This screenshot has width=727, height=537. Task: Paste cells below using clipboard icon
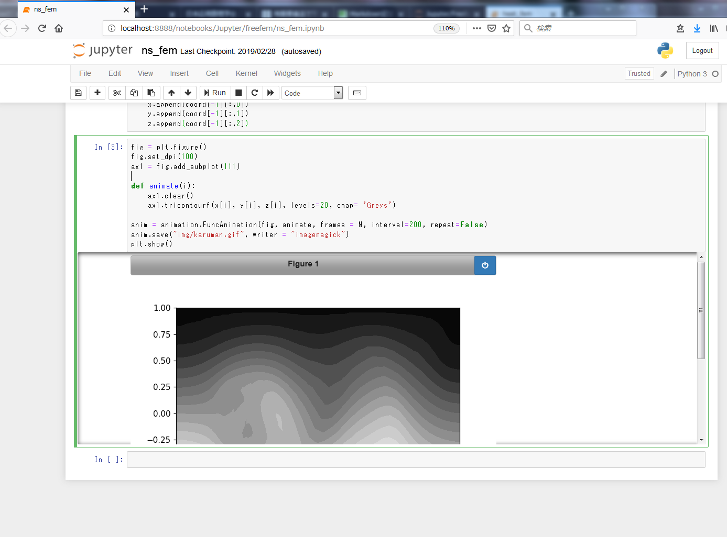tap(151, 93)
